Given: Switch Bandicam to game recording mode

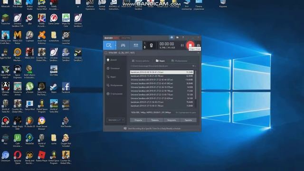Looking at the screenshot, I should click(123, 46).
